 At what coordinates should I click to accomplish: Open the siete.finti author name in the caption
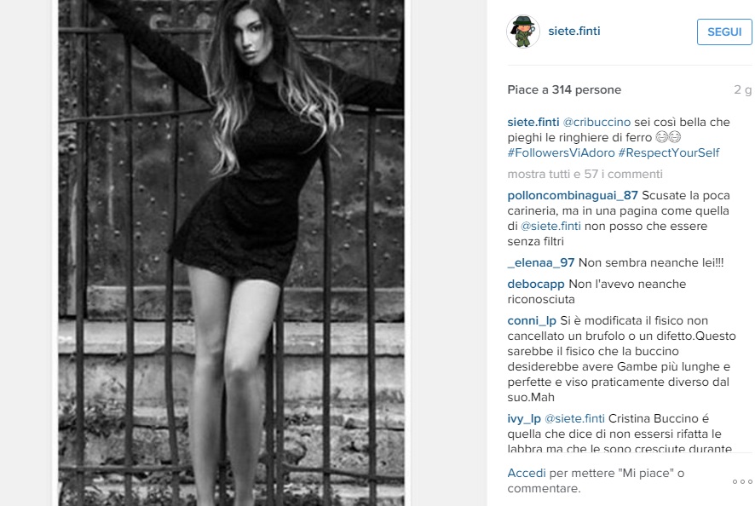click(533, 122)
